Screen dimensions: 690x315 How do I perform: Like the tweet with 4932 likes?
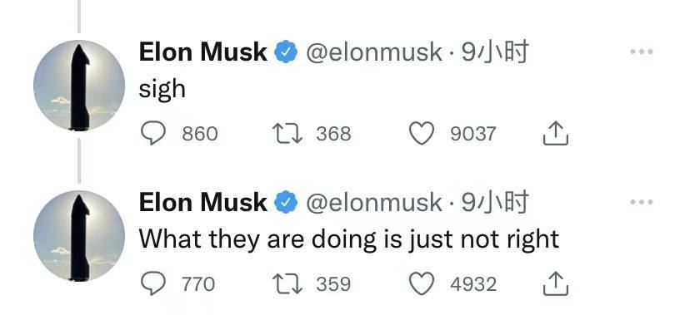(422, 284)
